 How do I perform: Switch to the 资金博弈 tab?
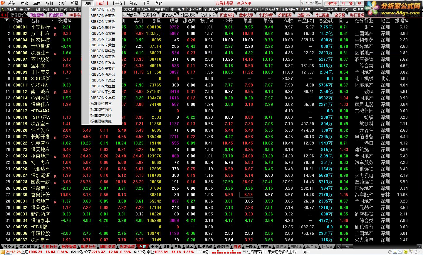[56, 15]
